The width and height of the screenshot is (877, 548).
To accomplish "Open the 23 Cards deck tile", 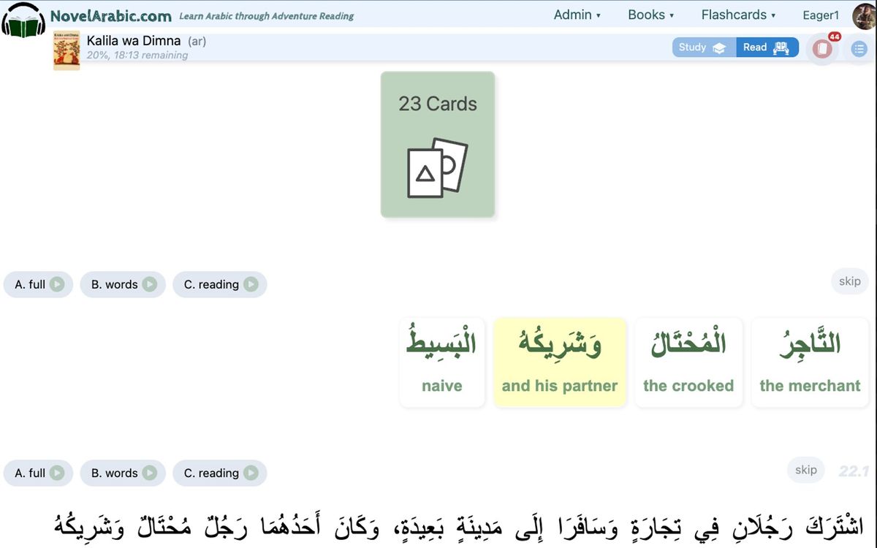I will pos(438,145).
